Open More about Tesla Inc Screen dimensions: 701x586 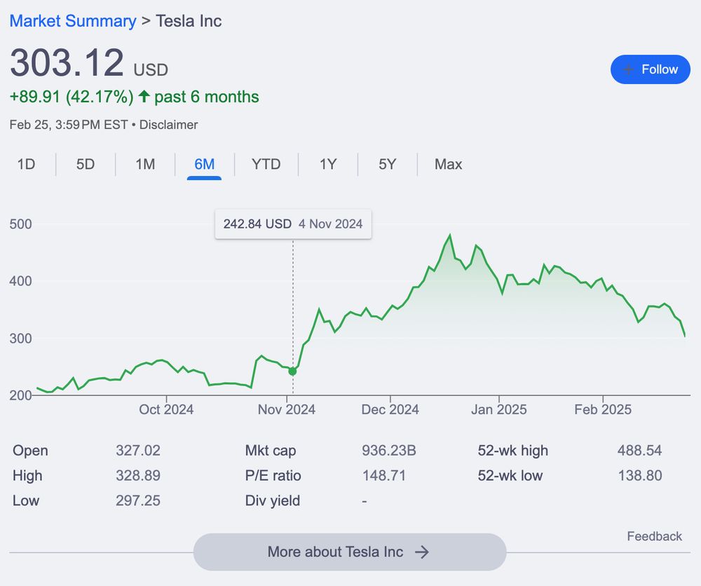[350, 552]
